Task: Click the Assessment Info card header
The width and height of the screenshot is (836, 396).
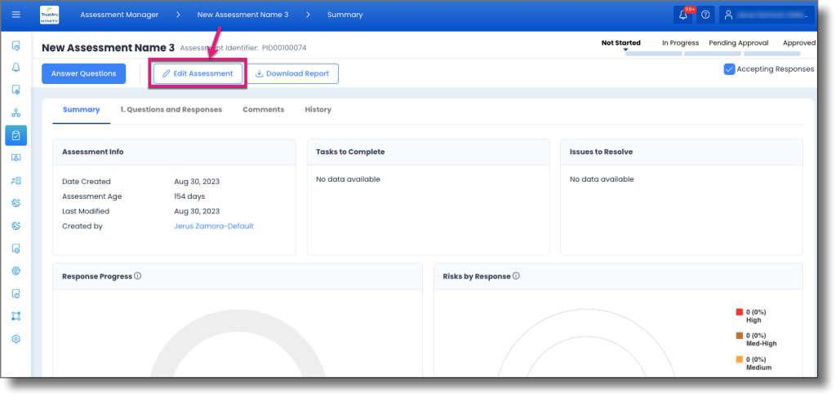Action: (x=174, y=152)
